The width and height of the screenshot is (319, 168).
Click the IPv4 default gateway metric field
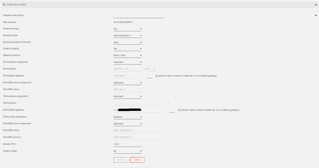pos(150,76)
